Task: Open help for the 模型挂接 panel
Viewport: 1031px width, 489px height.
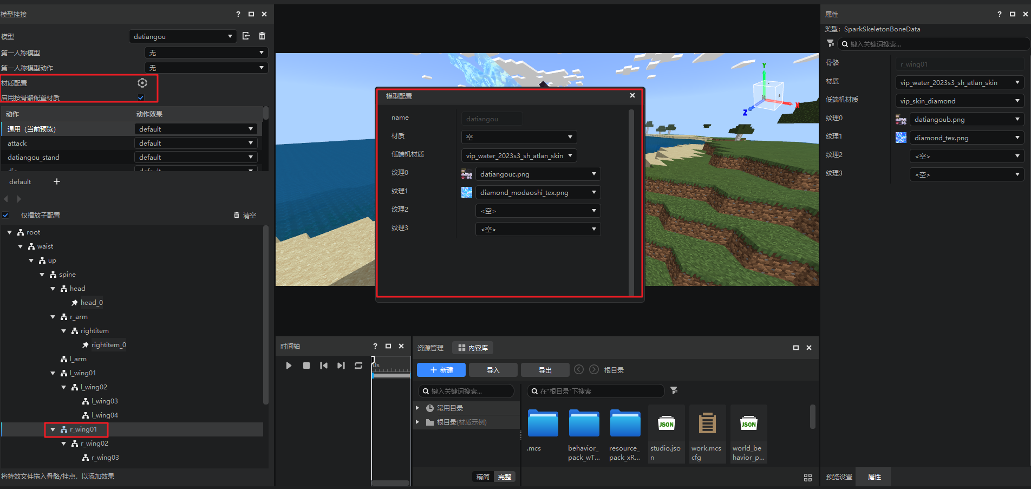Action: click(x=238, y=14)
